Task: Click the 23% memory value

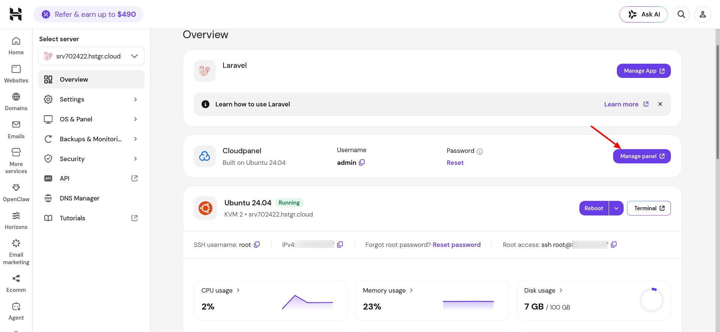Action: [372, 307]
